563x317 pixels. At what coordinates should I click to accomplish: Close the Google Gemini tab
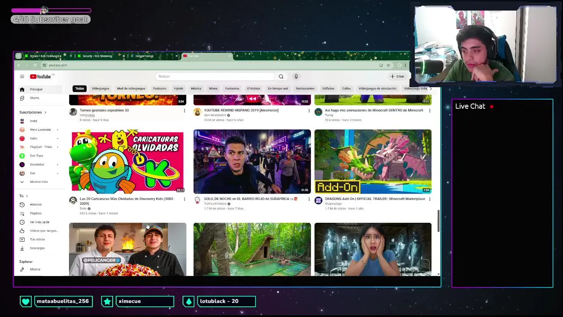(x=176, y=56)
